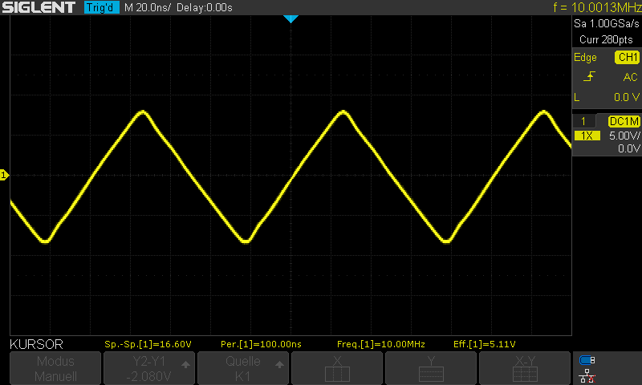Click the X cursor vertical lines icon
642x385 pixels.
coord(337,375)
